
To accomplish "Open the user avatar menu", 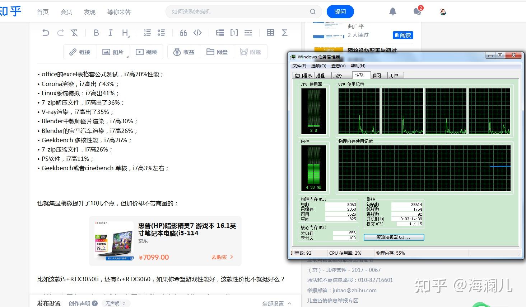I will [x=443, y=12].
